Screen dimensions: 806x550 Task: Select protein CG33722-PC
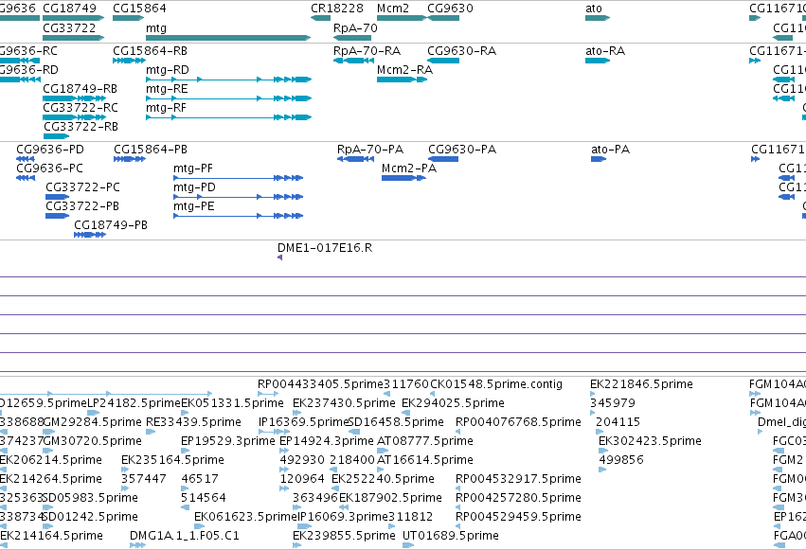point(57,197)
